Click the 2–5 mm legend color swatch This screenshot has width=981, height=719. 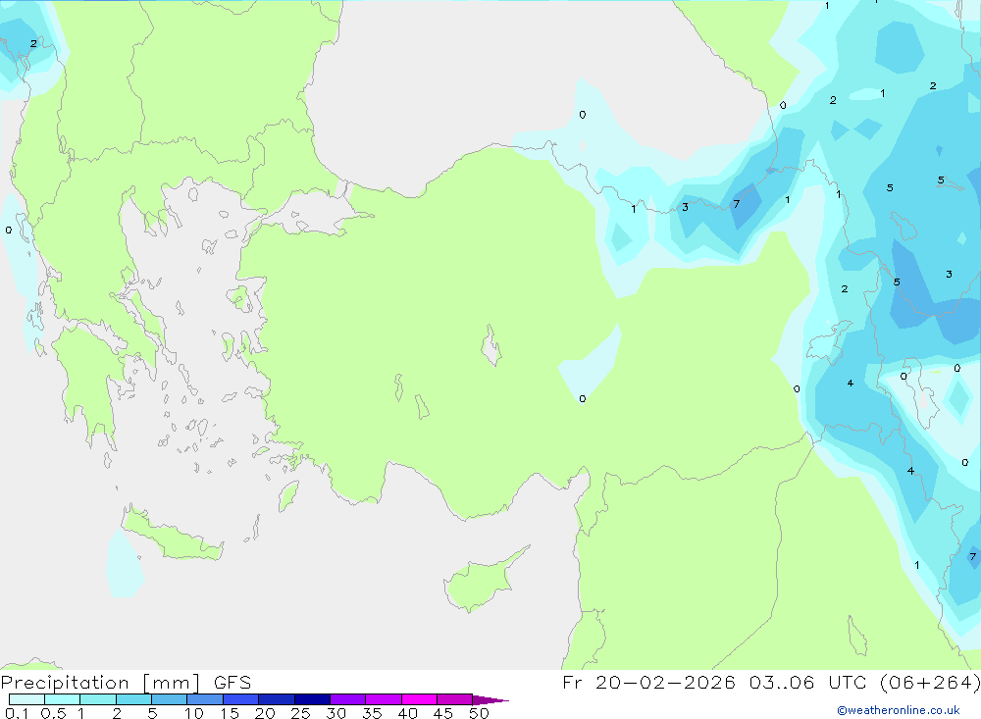coord(133,699)
